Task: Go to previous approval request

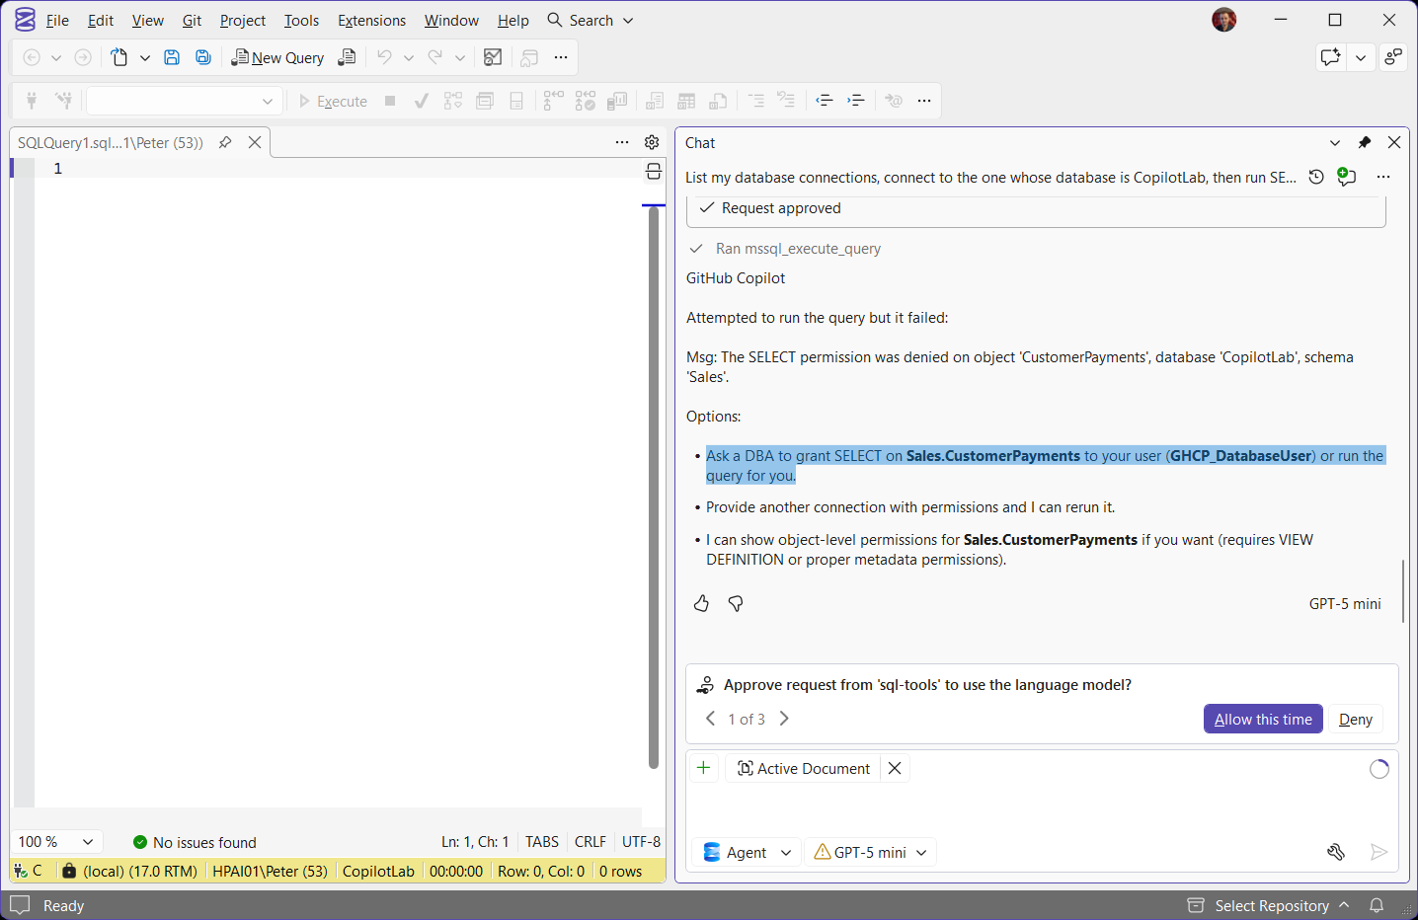Action: pyautogui.click(x=710, y=719)
